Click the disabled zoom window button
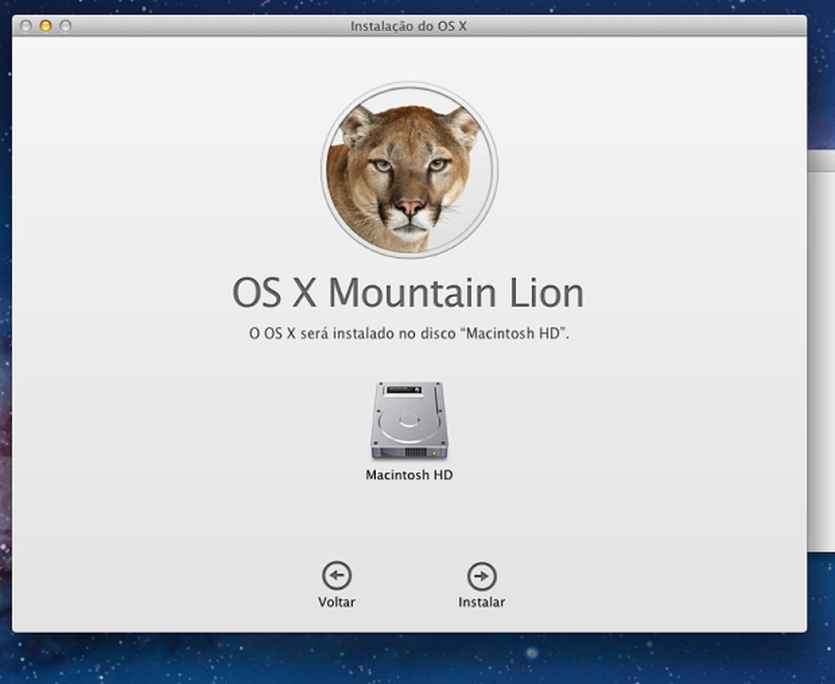 coord(65,25)
